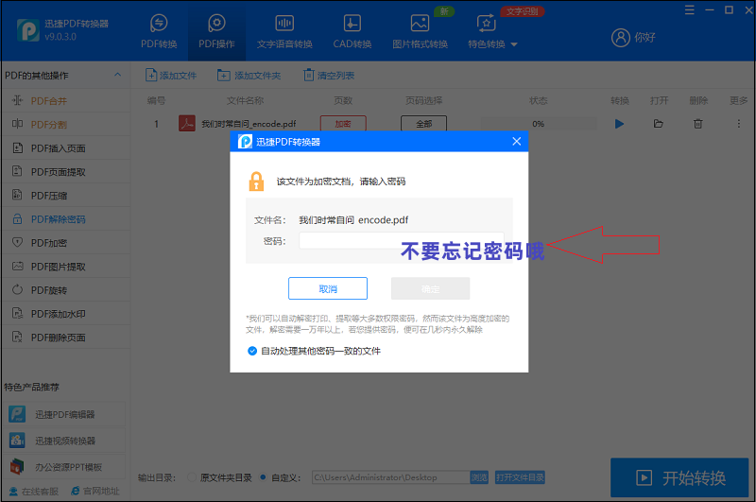This screenshot has width=756, height=502.
Task: Click the open folder icon in file row
Action: [x=658, y=124]
